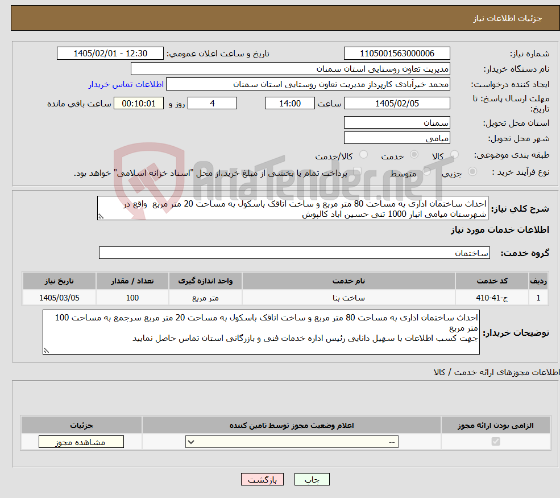Click the اطلاعات خدمات مورد نیاز heading
The image size is (560, 498).
(500, 230)
